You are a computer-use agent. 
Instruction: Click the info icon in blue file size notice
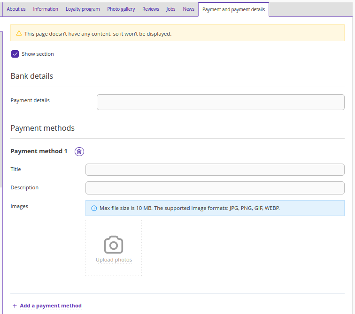[x=94, y=208]
